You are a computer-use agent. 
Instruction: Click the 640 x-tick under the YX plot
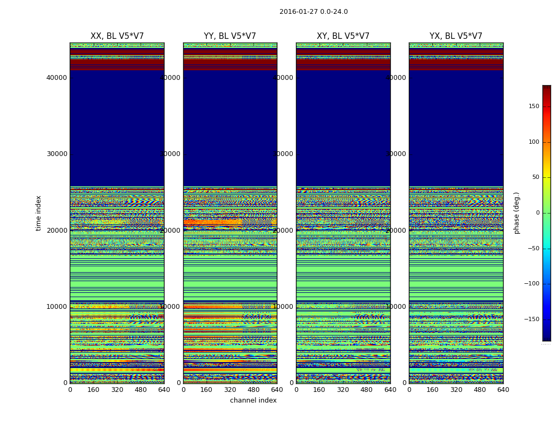[503, 390]
